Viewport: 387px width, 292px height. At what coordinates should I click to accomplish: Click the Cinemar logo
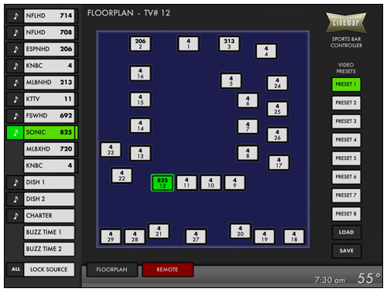click(346, 22)
